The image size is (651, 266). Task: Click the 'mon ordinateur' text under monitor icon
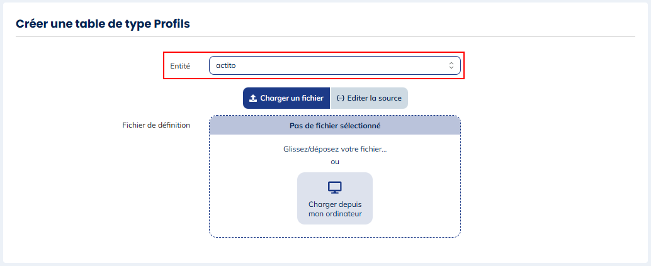coord(334,214)
